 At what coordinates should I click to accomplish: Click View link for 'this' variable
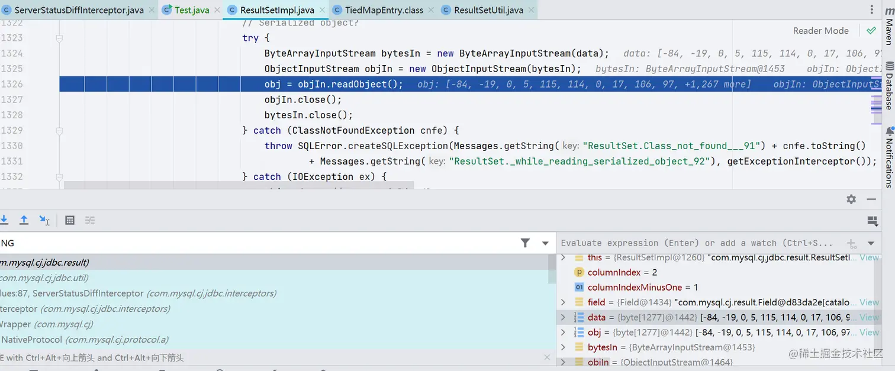click(x=869, y=257)
